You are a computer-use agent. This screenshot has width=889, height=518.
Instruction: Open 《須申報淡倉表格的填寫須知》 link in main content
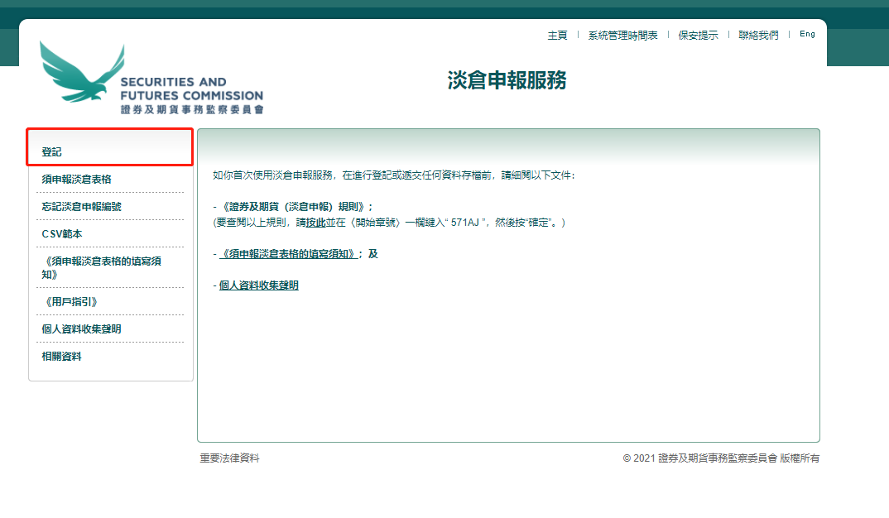pyautogui.click(x=288, y=254)
